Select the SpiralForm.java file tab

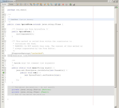coord(8,1)
